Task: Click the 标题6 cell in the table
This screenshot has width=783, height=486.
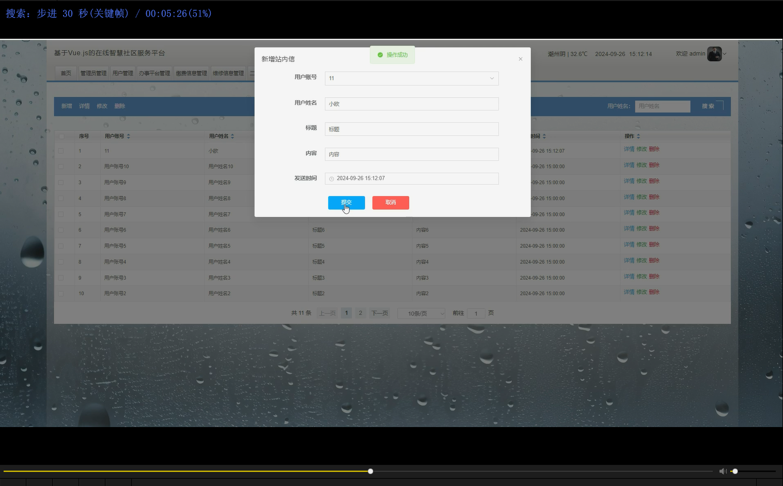Action: click(318, 230)
